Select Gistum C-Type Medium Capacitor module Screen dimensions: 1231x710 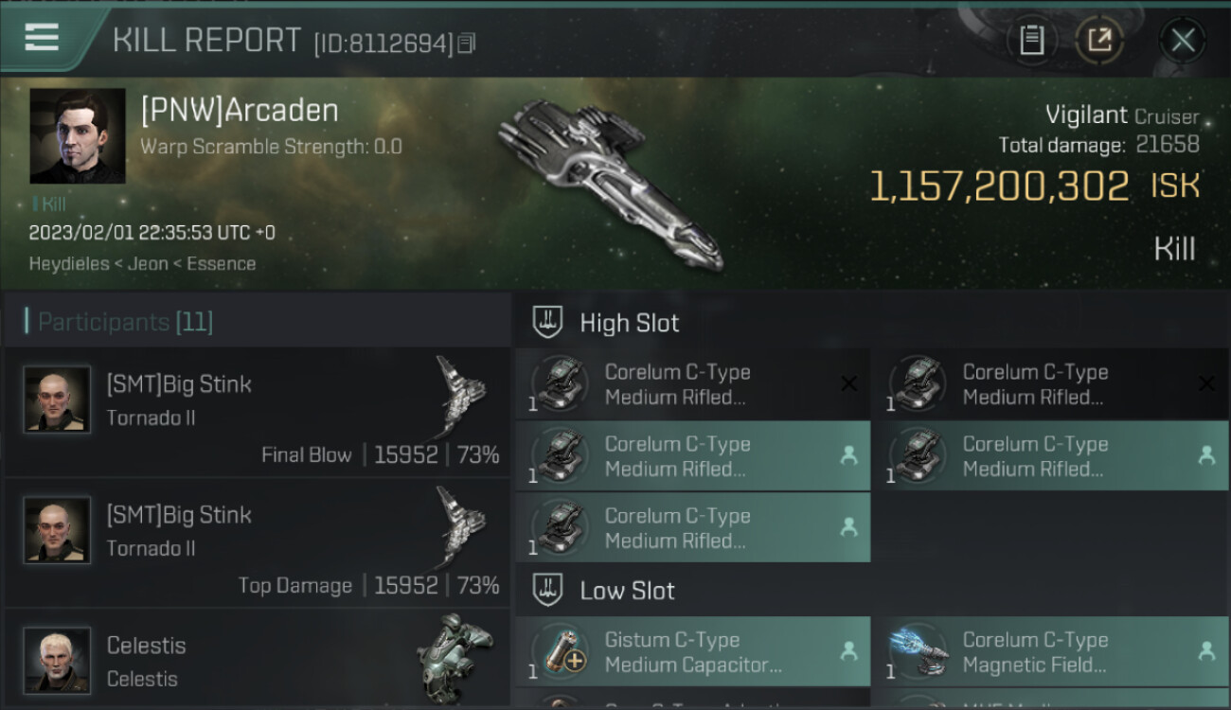coord(693,652)
